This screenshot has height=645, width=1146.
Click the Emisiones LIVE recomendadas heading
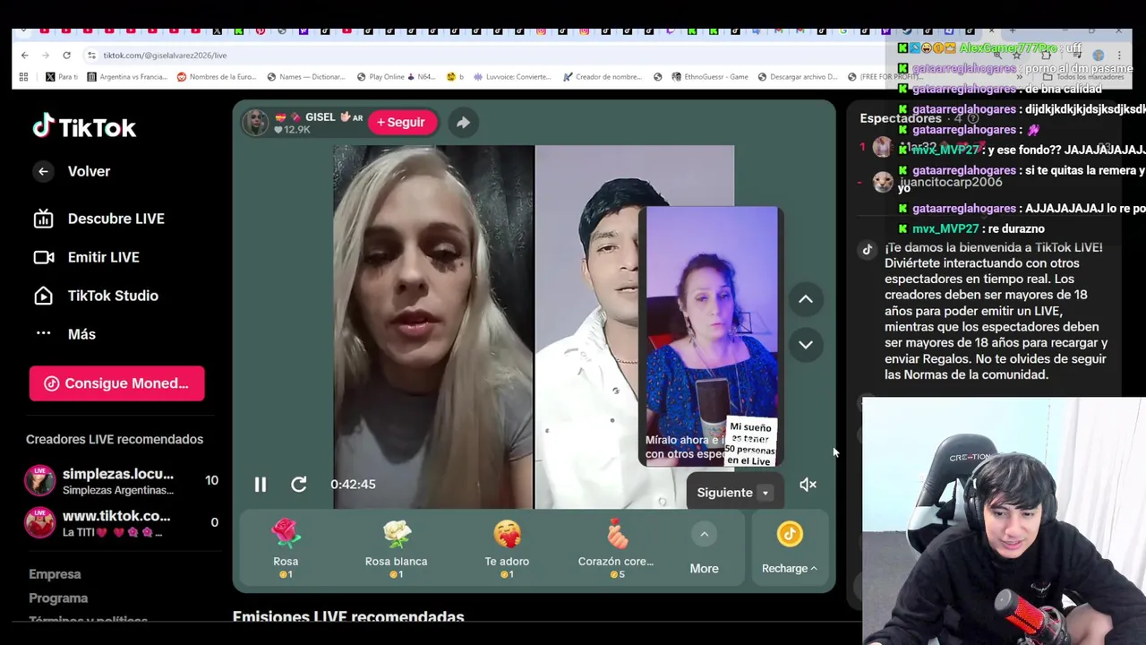[348, 616]
